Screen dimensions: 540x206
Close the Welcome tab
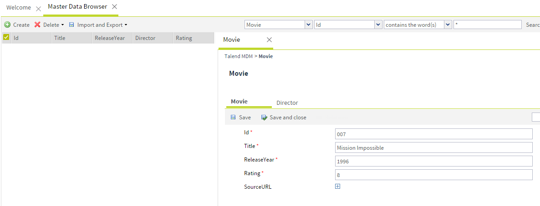pyautogui.click(x=38, y=9)
